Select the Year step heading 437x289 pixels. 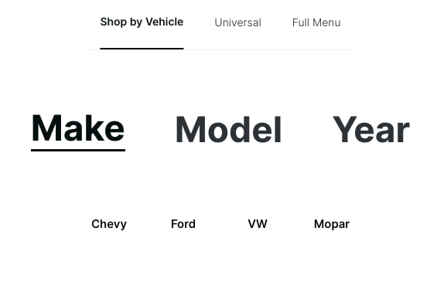click(x=371, y=130)
